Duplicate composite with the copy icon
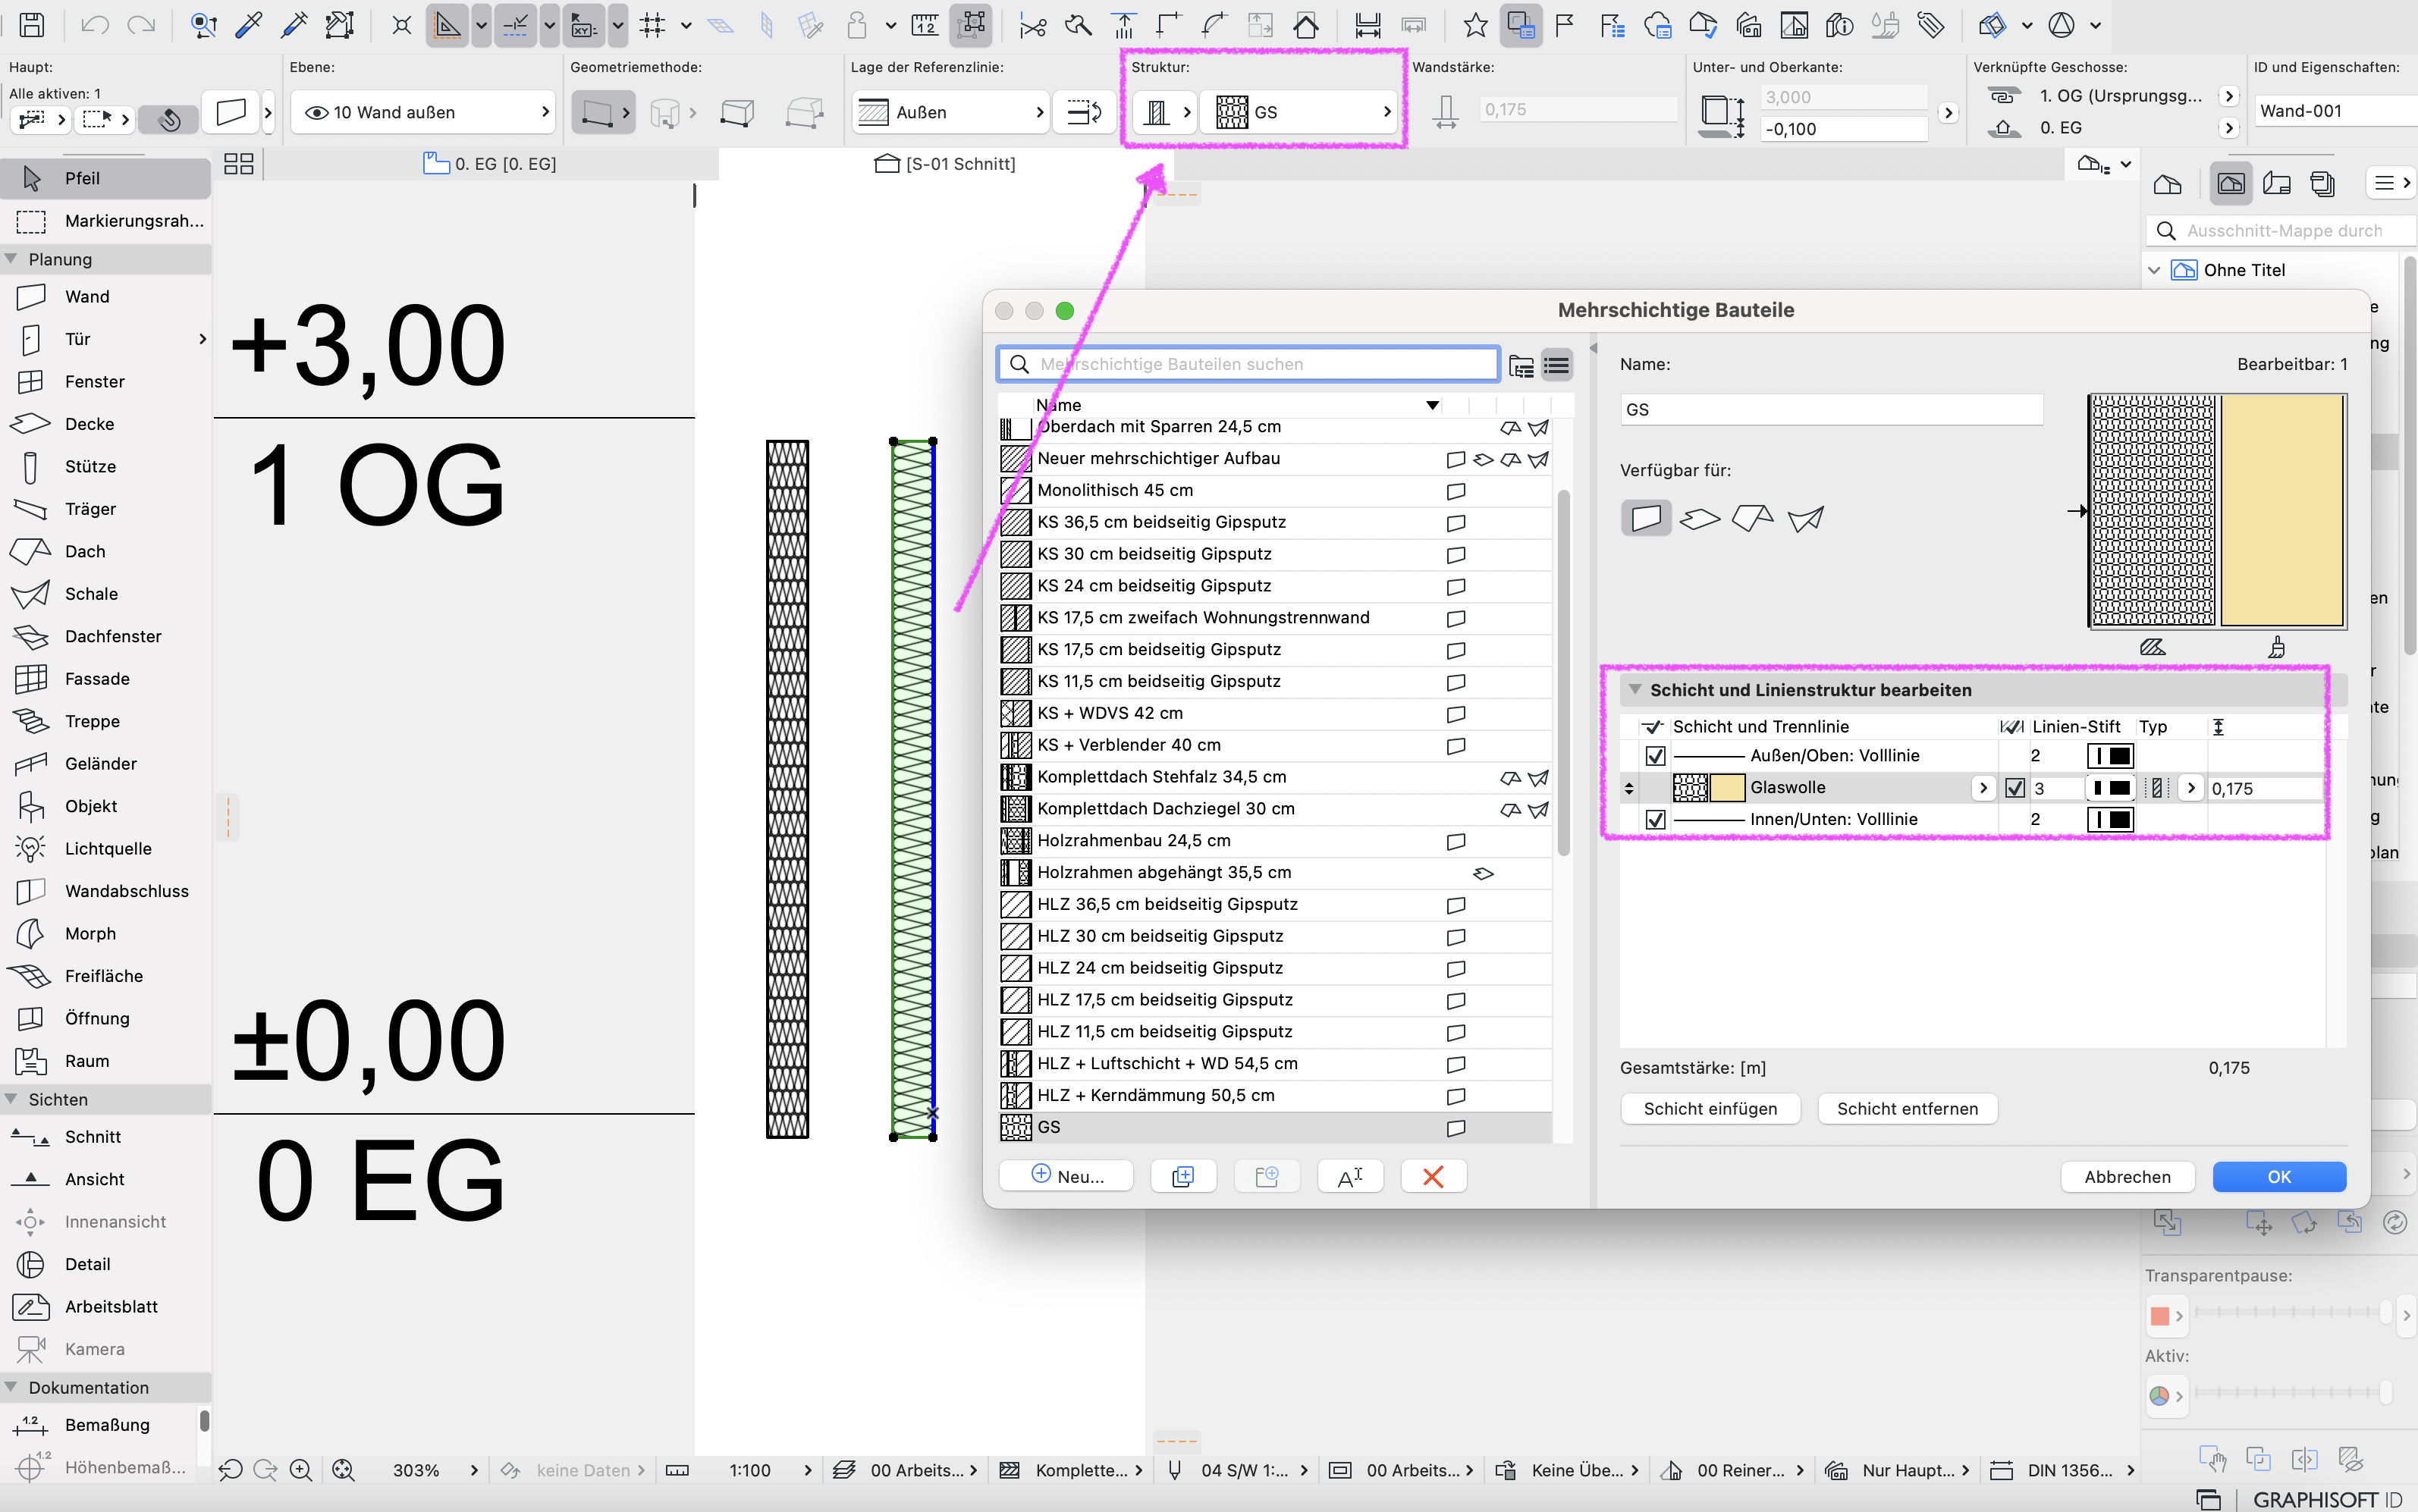 [x=1183, y=1177]
